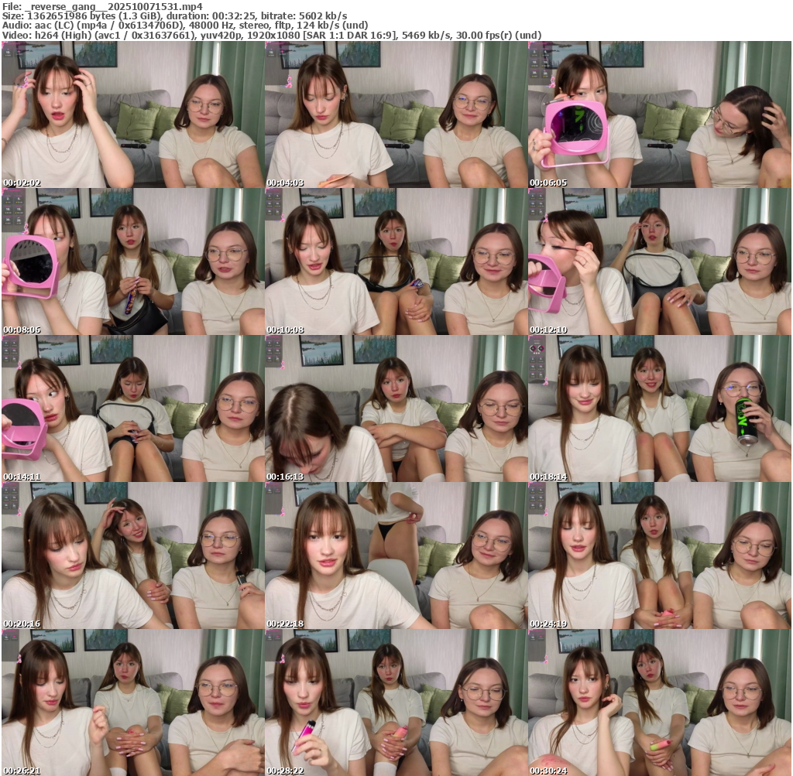This screenshot has width=793, height=776.
Task: Open the thumbnail stamped 00:12:10
Action: click(660, 262)
